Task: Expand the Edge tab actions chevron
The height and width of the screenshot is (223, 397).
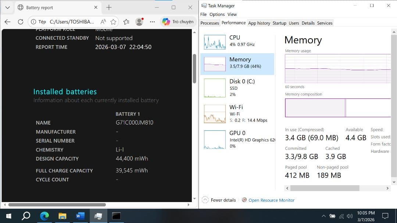Action: pos(7,7)
